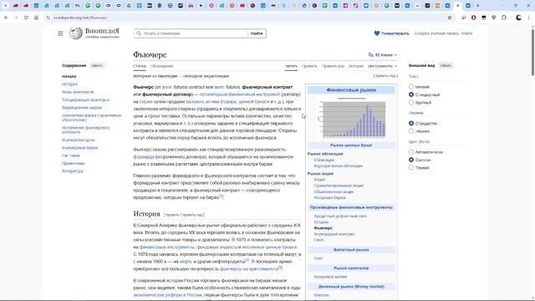Click the browser forward arrow
This screenshot has height=301, width=535.
click(x=16, y=18)
